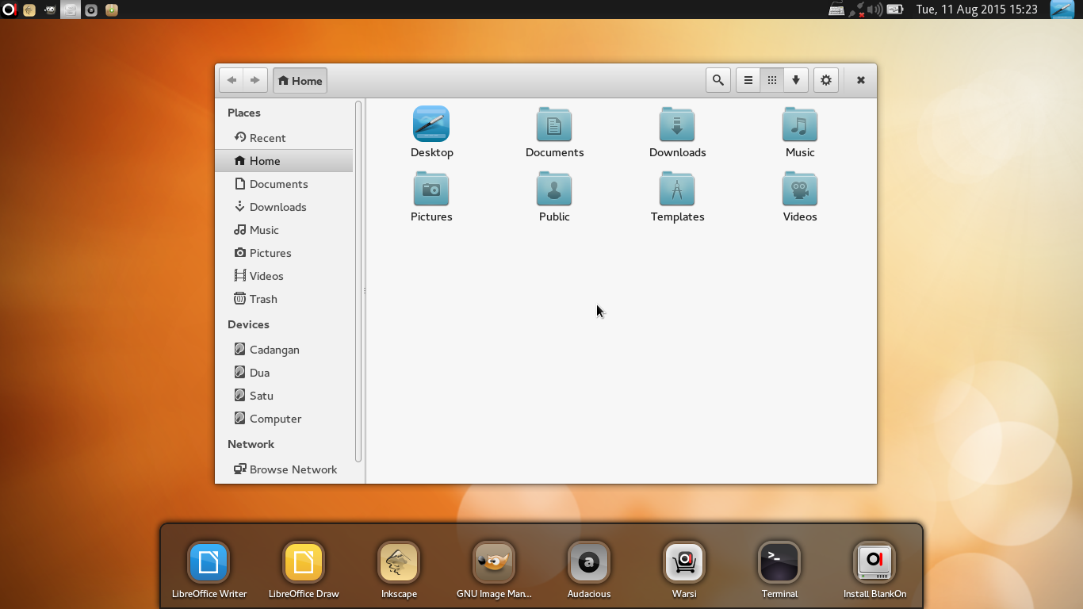Toggle grid icon view in the toolbar
The height and width of the screenshot is (609, 1083).
(771, 80)
